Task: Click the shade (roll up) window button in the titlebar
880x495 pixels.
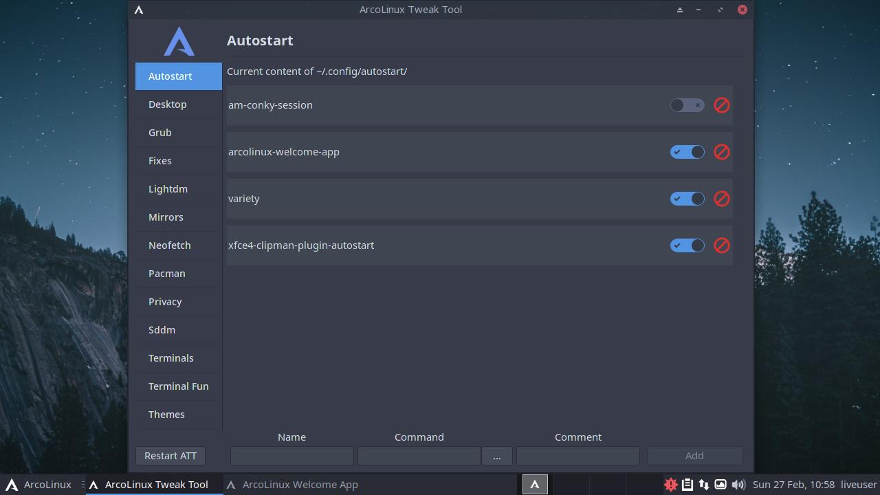Action: click(x=679, y=10)
